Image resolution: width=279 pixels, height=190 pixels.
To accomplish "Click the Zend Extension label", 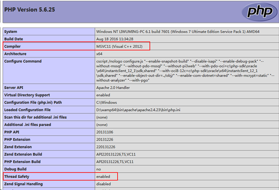I will coord(18,147).
